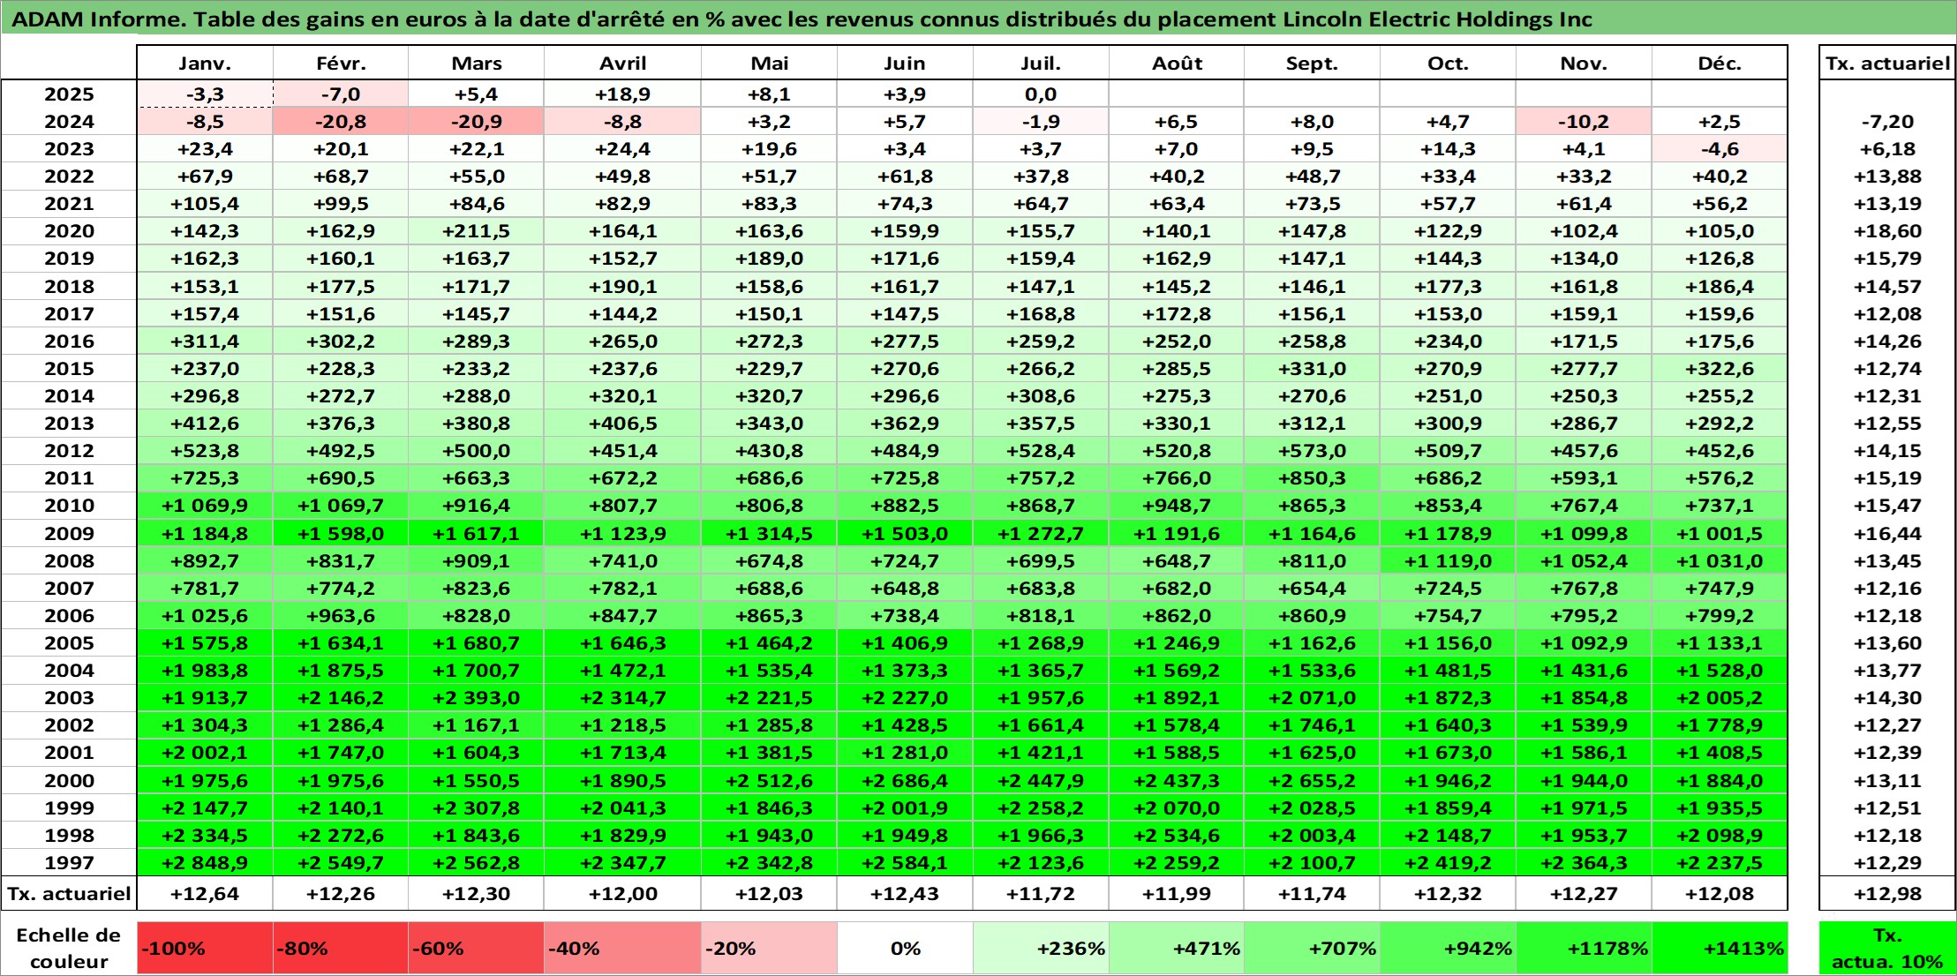Click the +18,9 cell for Avril 2025
The height and width of the screenshot is (976, 1957).
[622, 94]
